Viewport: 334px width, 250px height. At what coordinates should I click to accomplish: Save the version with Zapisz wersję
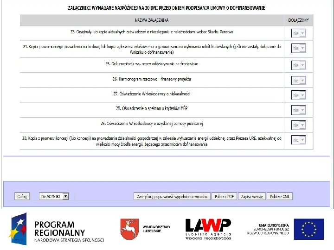(x=252, y=196)
